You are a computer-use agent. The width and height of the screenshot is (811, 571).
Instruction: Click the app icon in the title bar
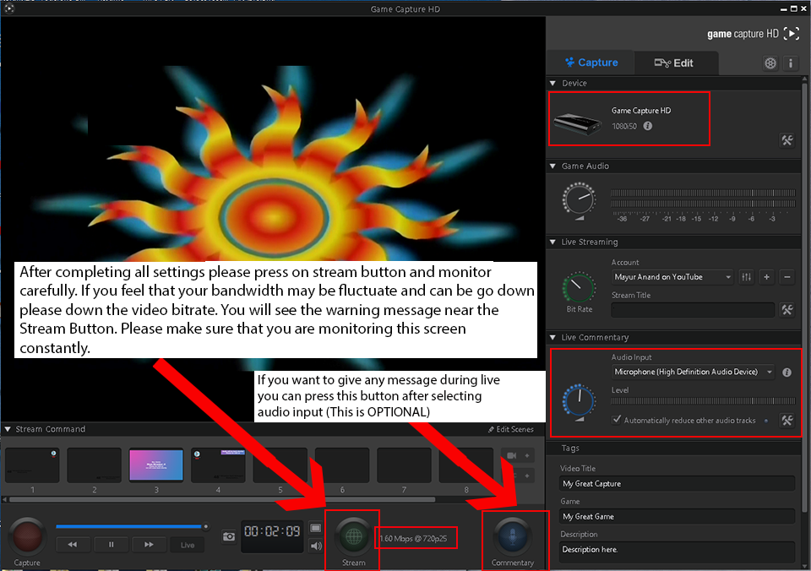coord(8,8)
